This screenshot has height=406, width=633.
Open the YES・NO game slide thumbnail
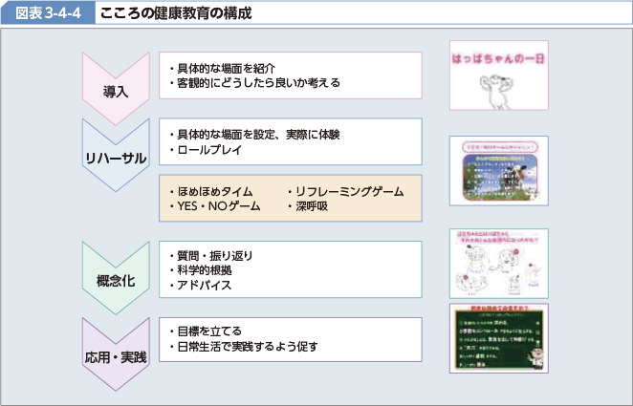(x=498, y=172)
